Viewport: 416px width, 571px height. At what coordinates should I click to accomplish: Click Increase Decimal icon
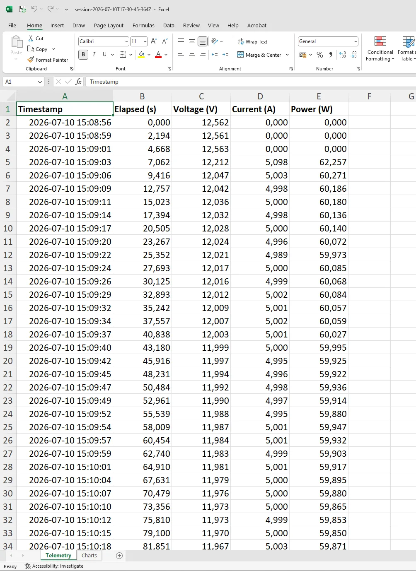coord(343,55)
